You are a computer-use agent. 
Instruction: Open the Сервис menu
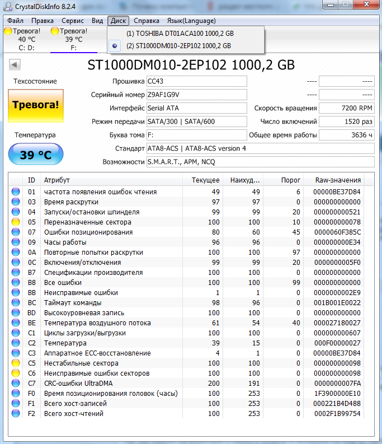(x=73, y=21)
